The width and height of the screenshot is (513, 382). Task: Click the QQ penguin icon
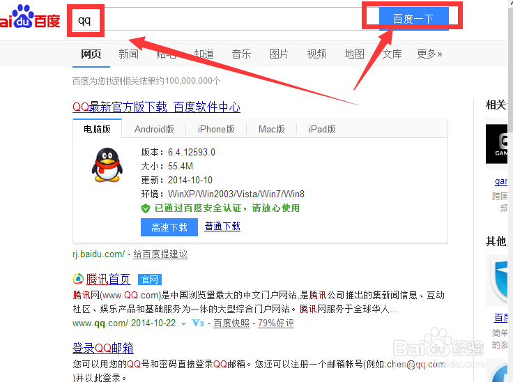click(107, 165)
